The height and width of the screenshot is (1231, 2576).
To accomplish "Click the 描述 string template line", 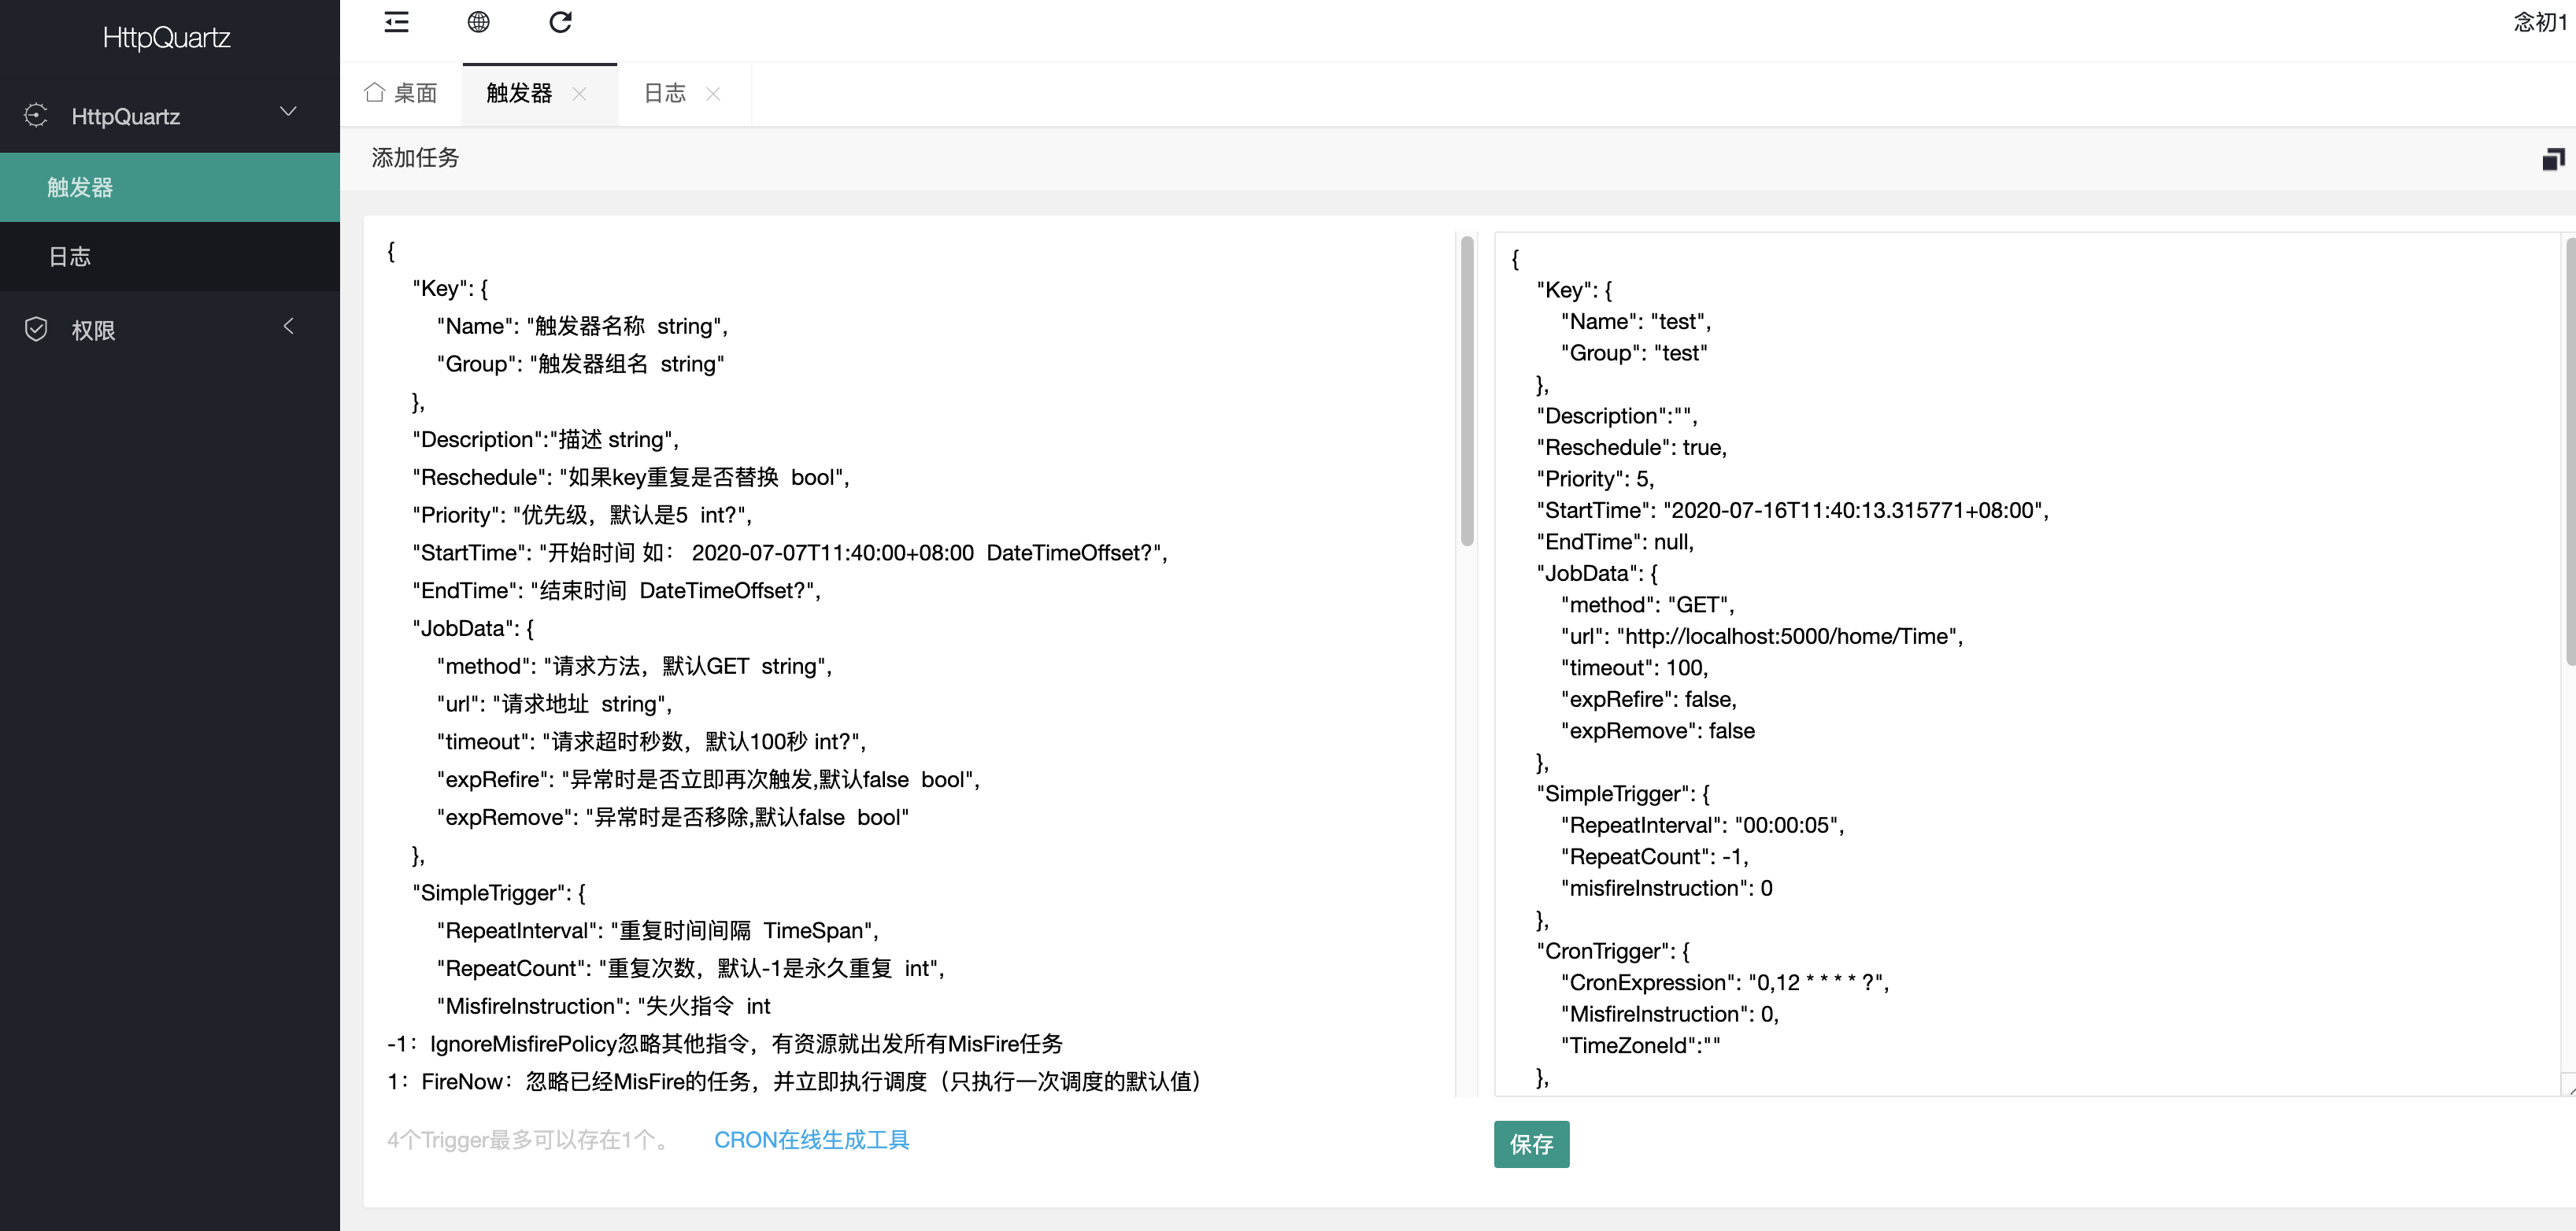I will [545, 440].
